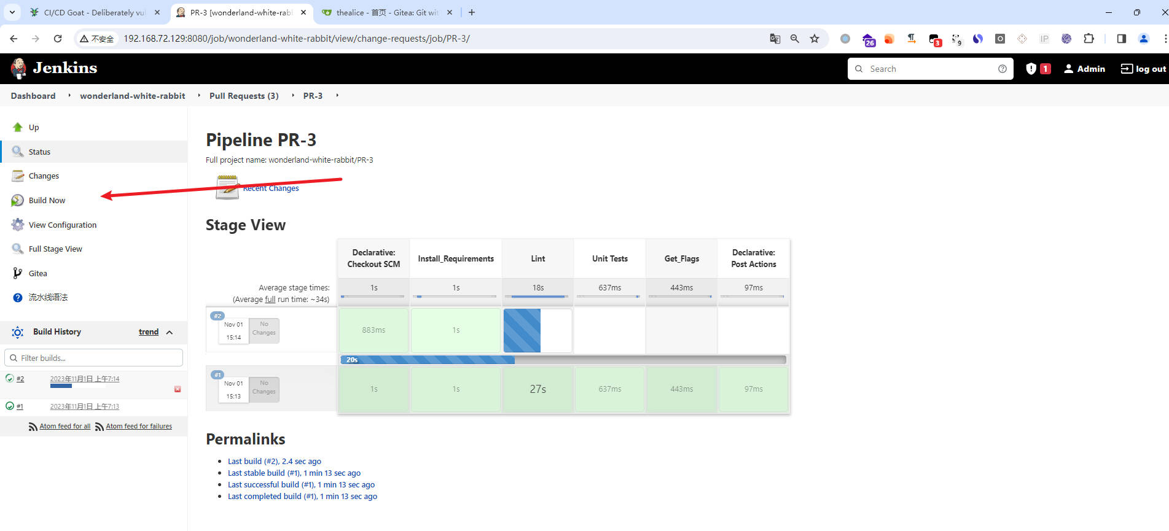Image resolution: width=1169 pixels, height=531 pixels.
Task: Open the tab search dropdown arrow
Action: 12,12
